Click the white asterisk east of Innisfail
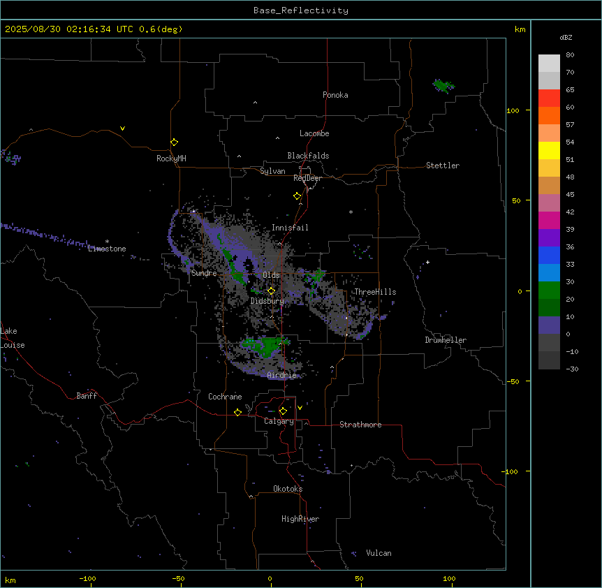Viewport: 602px width, 588px height. coord(351,212)
